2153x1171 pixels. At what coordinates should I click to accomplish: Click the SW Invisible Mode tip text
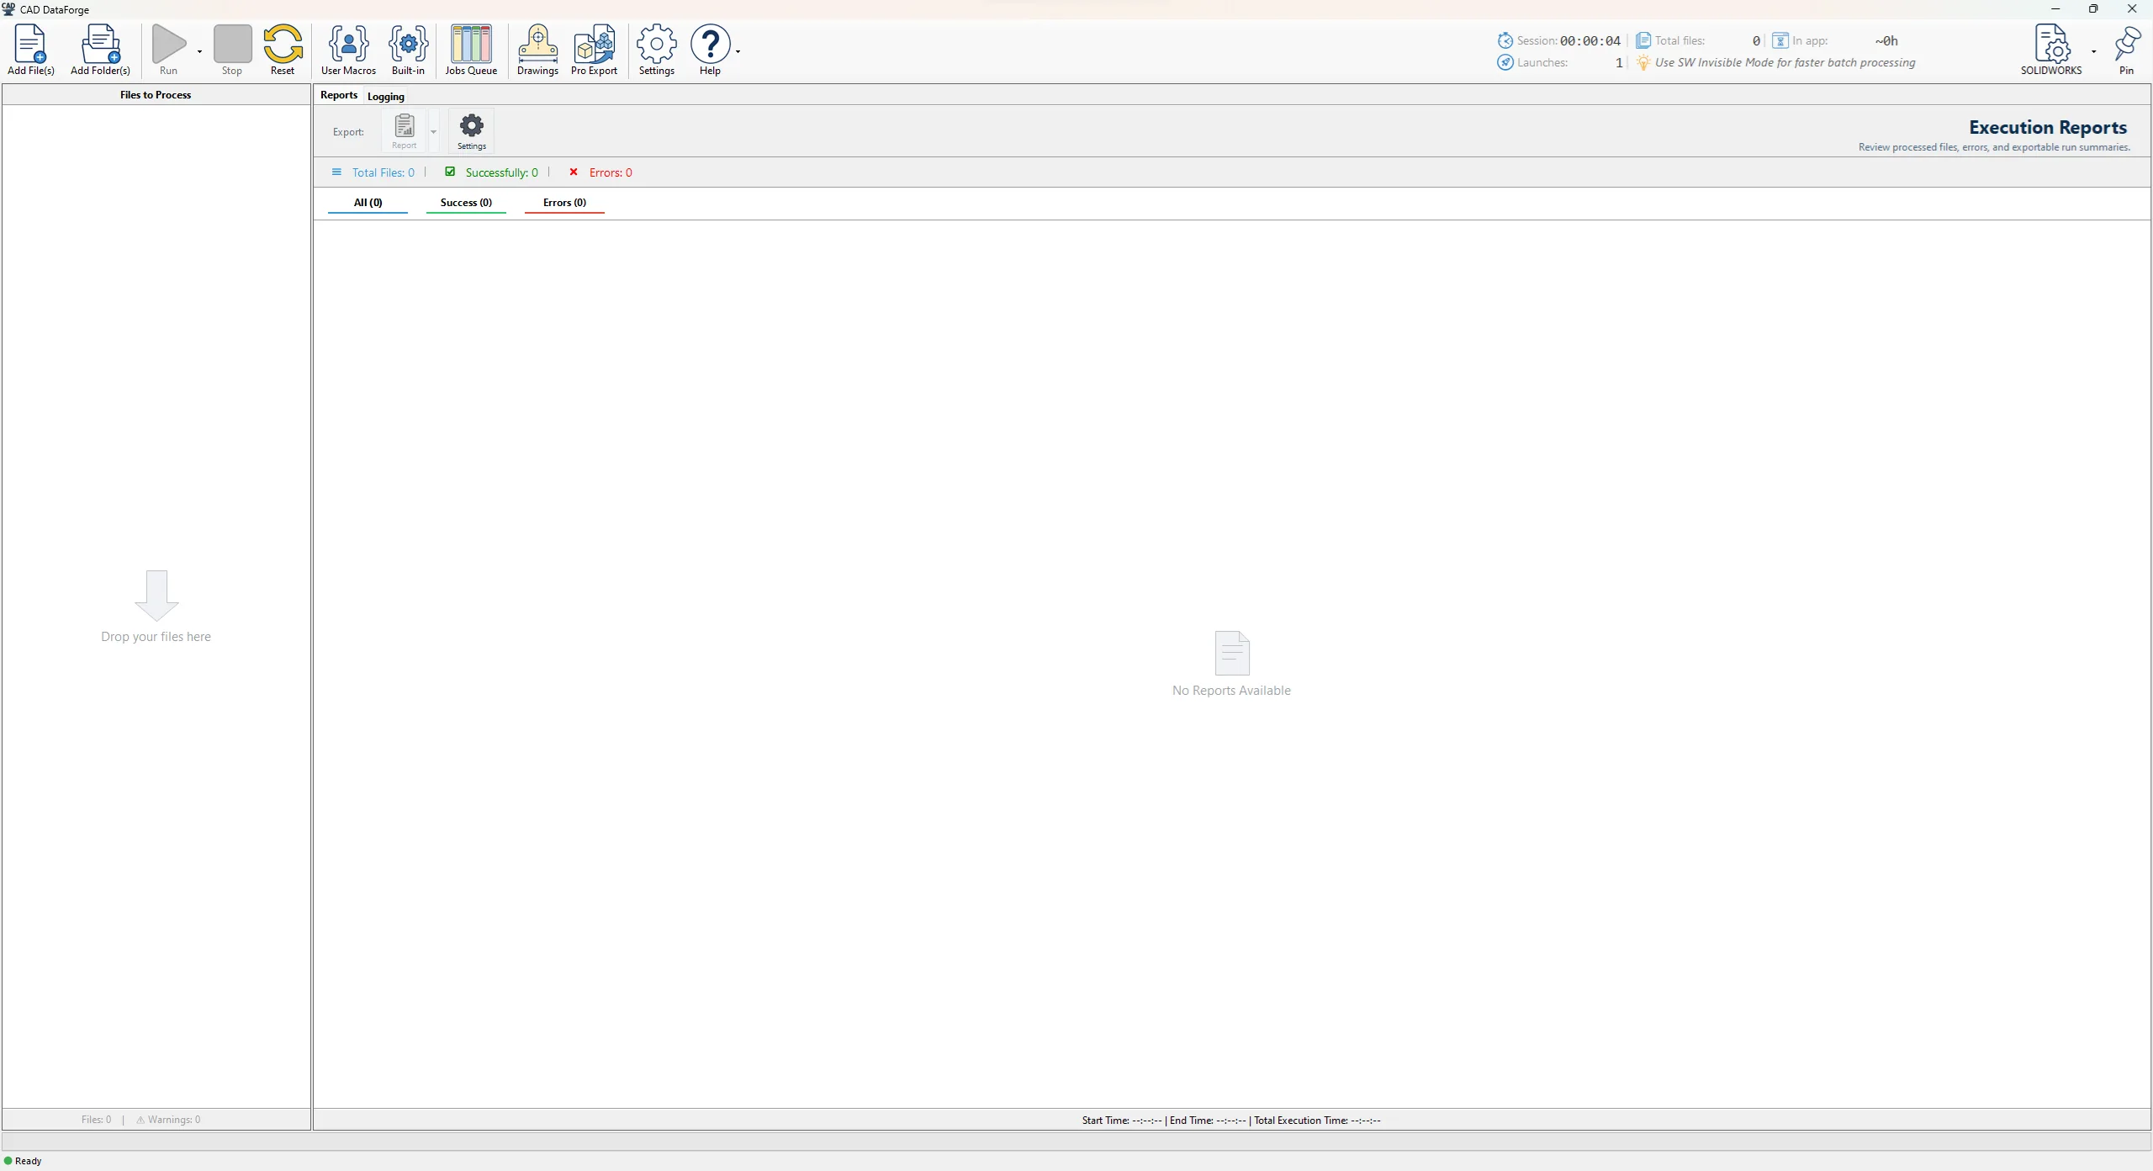(x=1785, y=62)
